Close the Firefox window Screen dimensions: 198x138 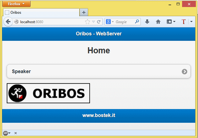pyautogui.click(x=189, y=4)
